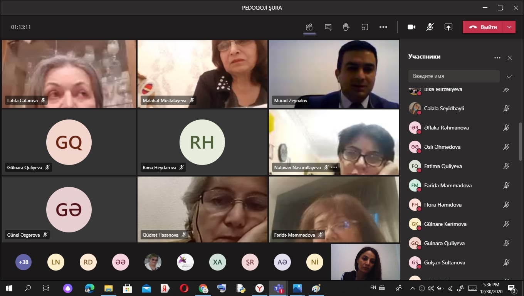Click the share screen icon

click(x=448, y=27)
